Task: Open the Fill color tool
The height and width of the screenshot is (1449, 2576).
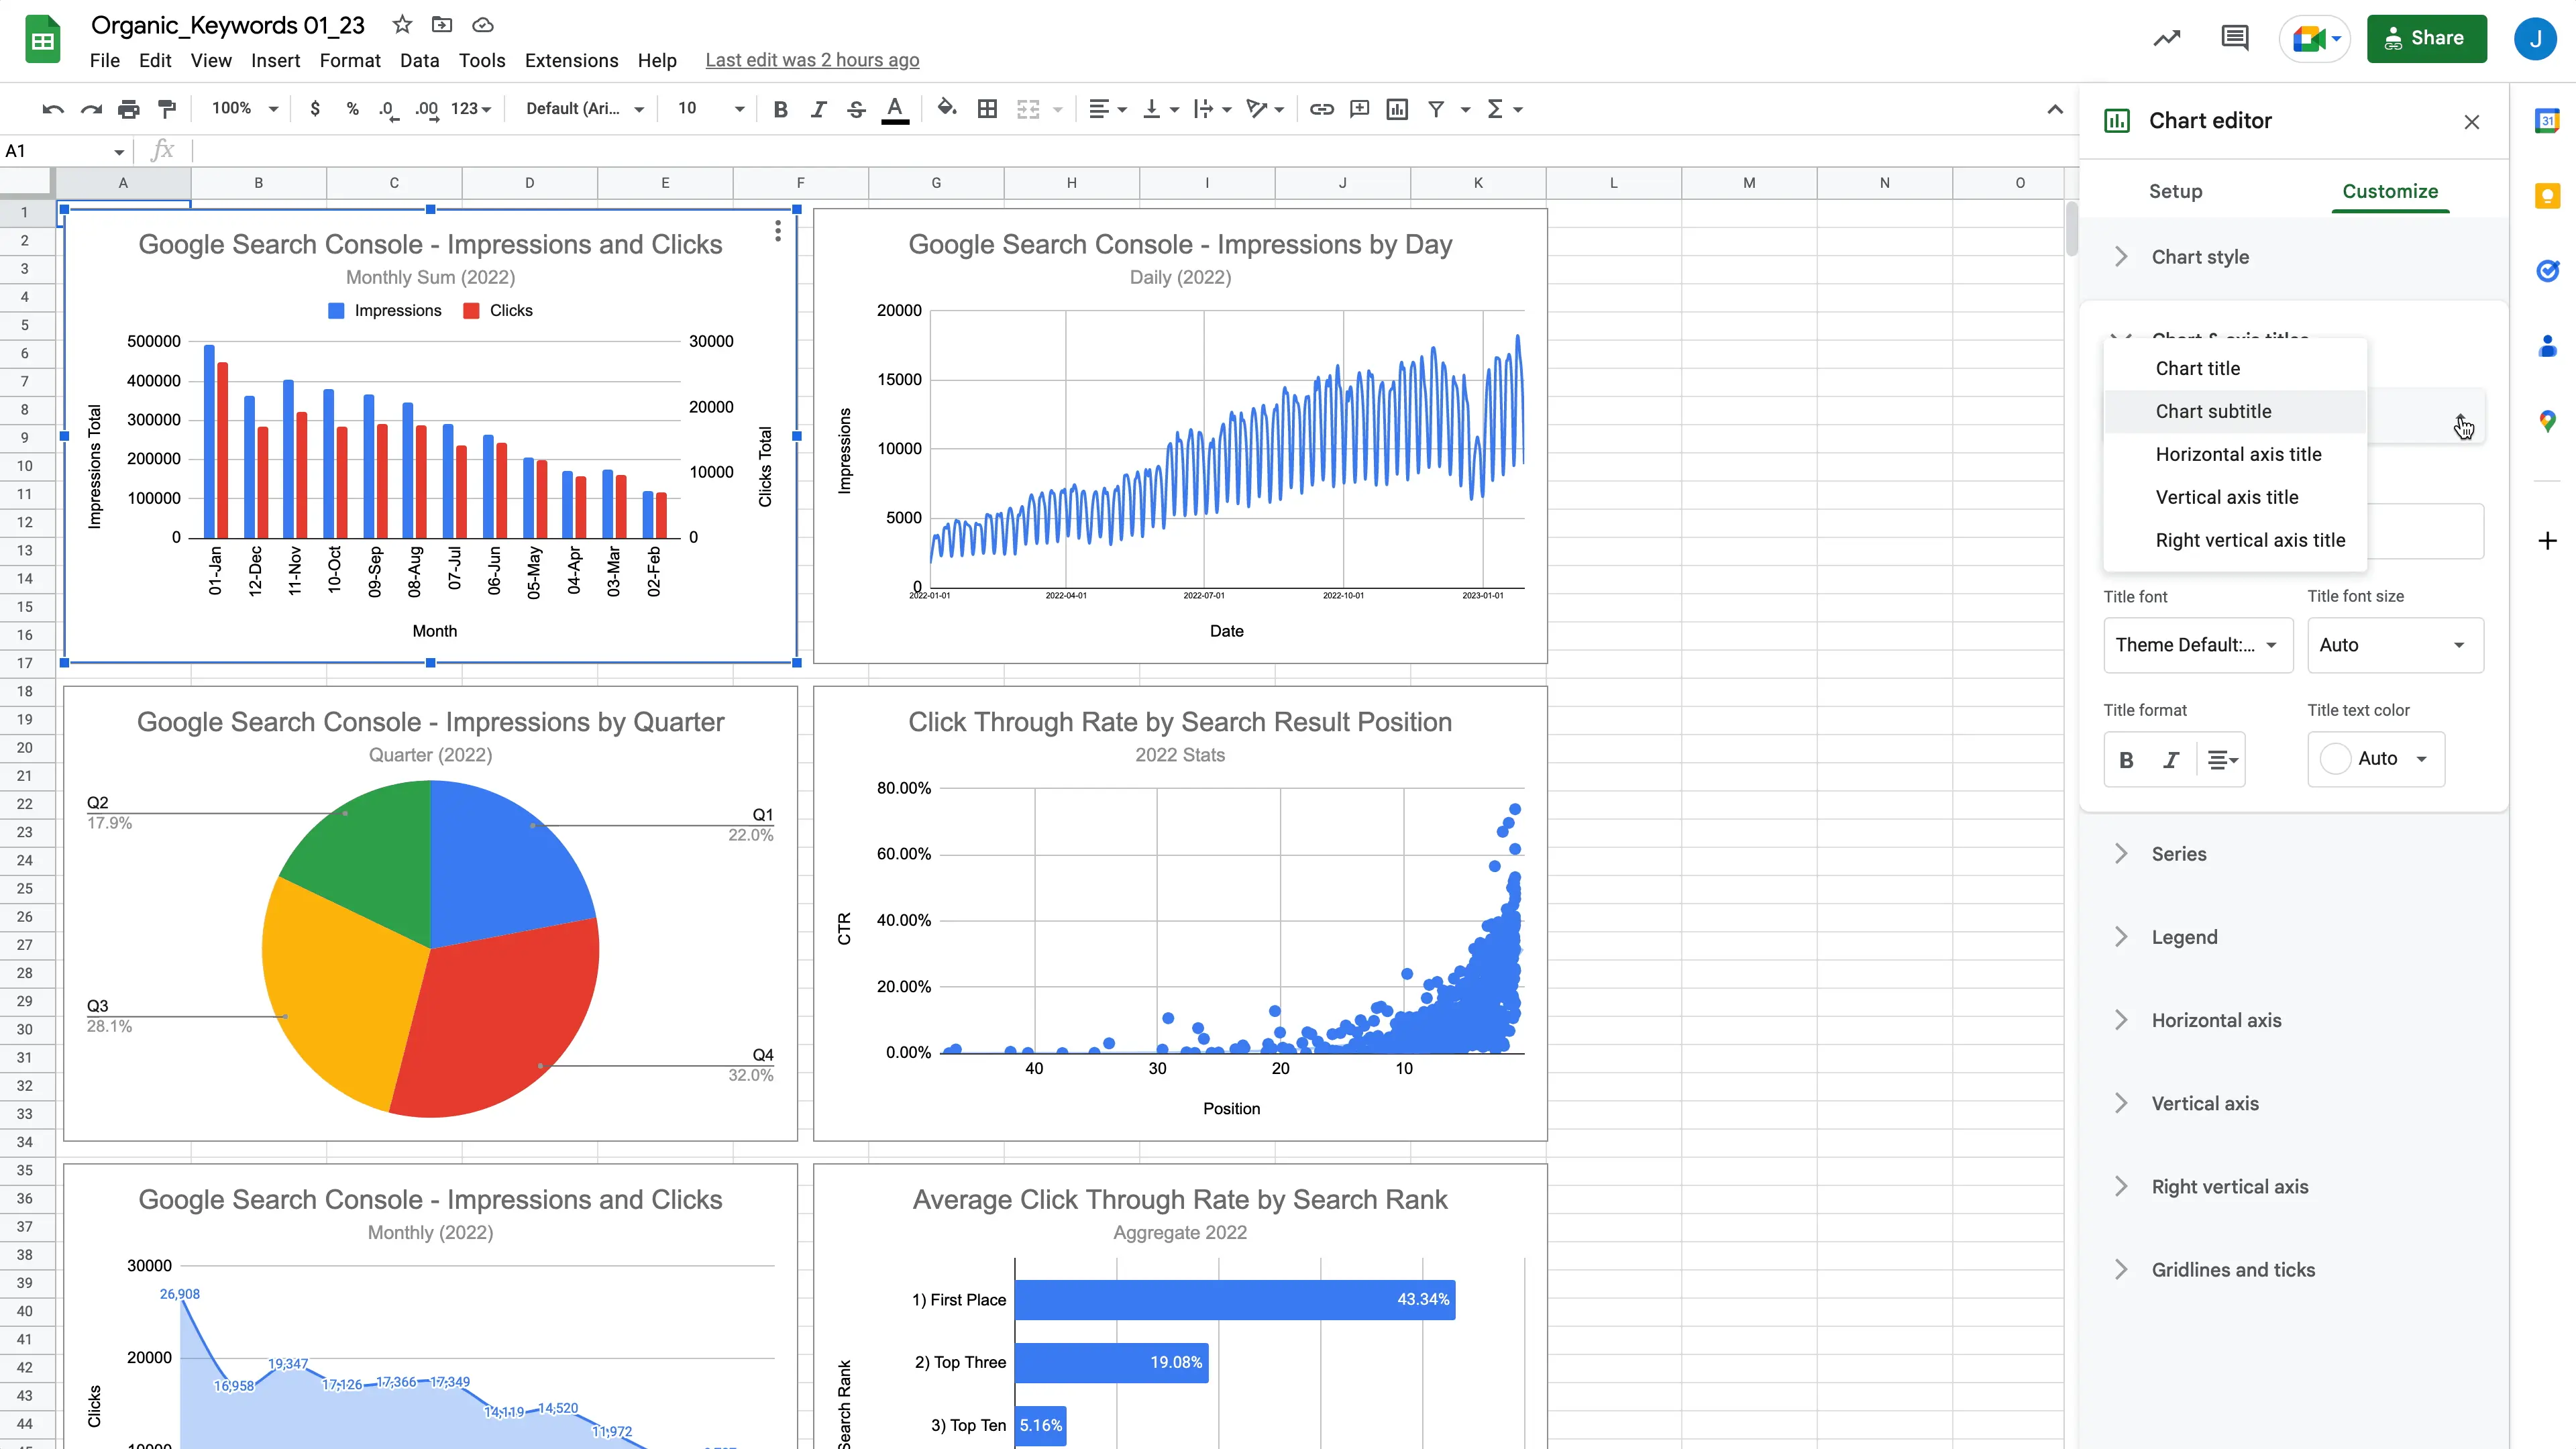Action: point(946,109)
